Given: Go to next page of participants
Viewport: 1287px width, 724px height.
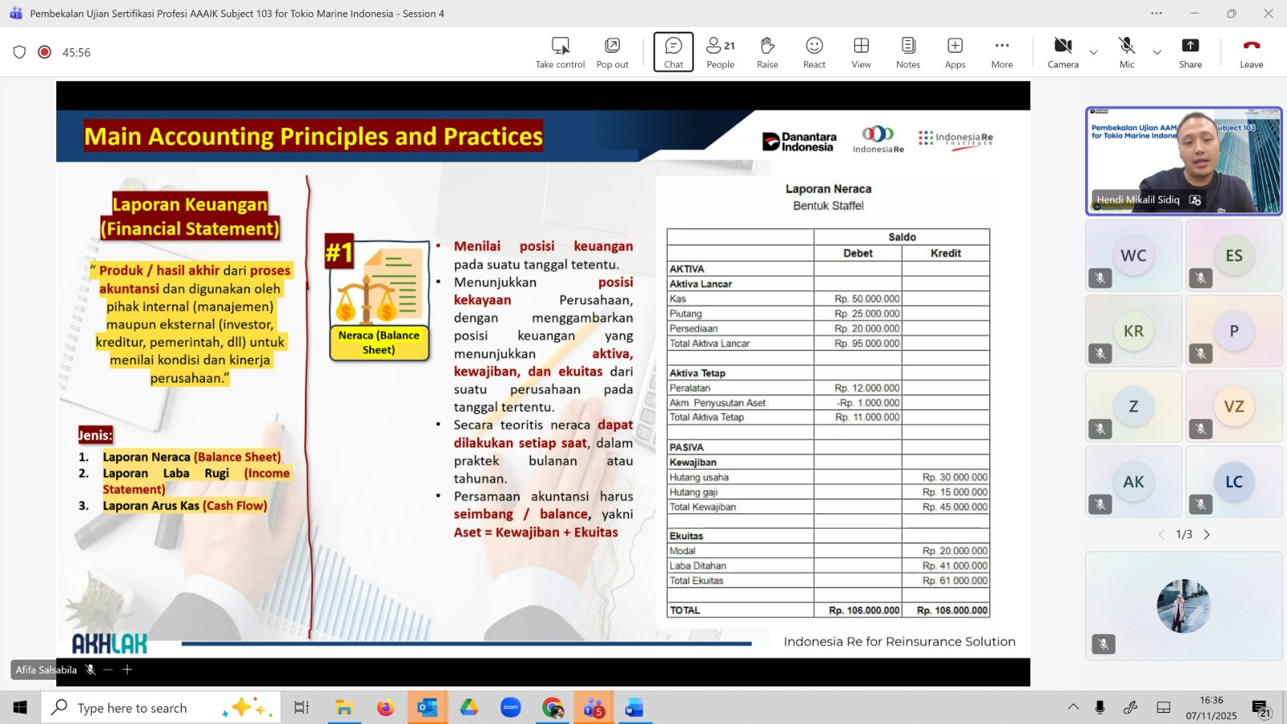Looking at the screenshot, I should tap(1207, 535).
